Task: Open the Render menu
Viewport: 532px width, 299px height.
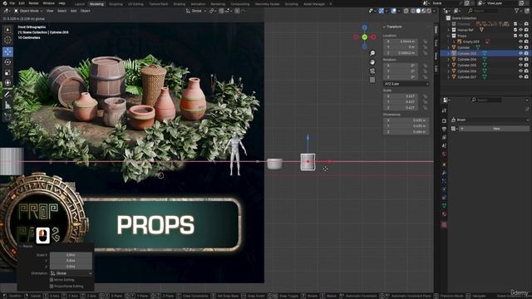Action: coord(33,3)
